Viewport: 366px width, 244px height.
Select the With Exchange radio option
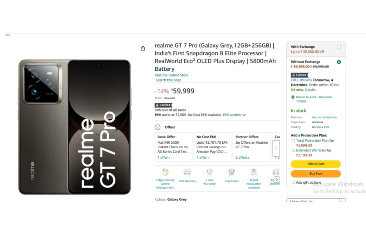click(x=339, y=47)
